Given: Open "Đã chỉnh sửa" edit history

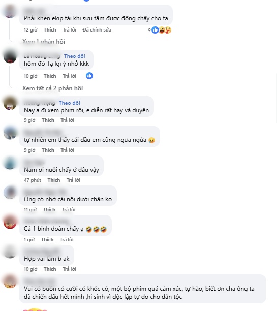Looking at the screenshot, I should click(97, 30).
